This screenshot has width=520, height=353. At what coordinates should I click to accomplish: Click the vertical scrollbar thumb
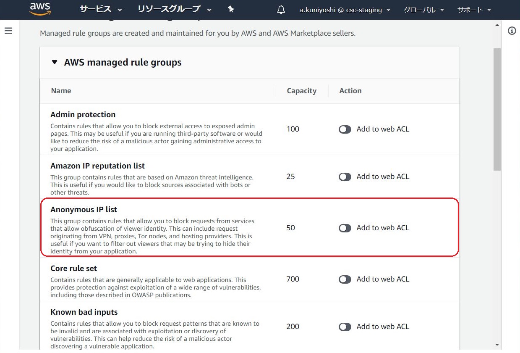click(x=497, y=109)
